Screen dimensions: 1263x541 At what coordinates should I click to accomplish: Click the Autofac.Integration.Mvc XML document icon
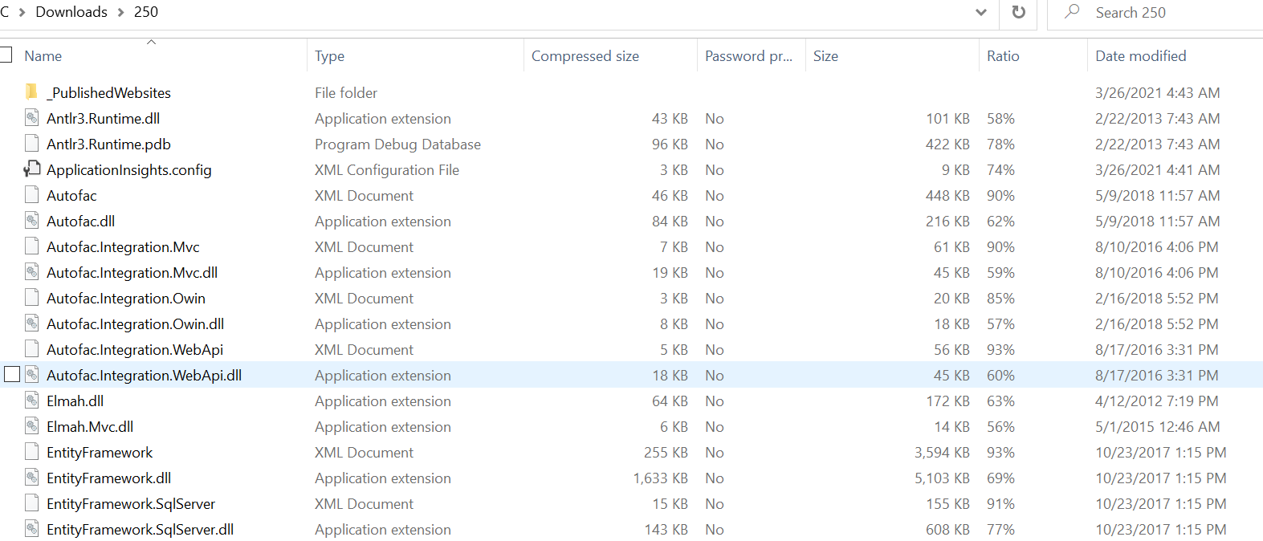coord(31,246)
